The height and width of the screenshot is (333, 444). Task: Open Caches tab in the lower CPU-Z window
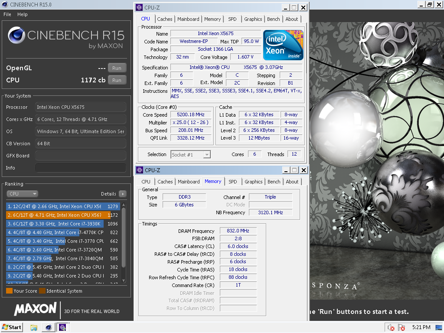tap(165, 182)
